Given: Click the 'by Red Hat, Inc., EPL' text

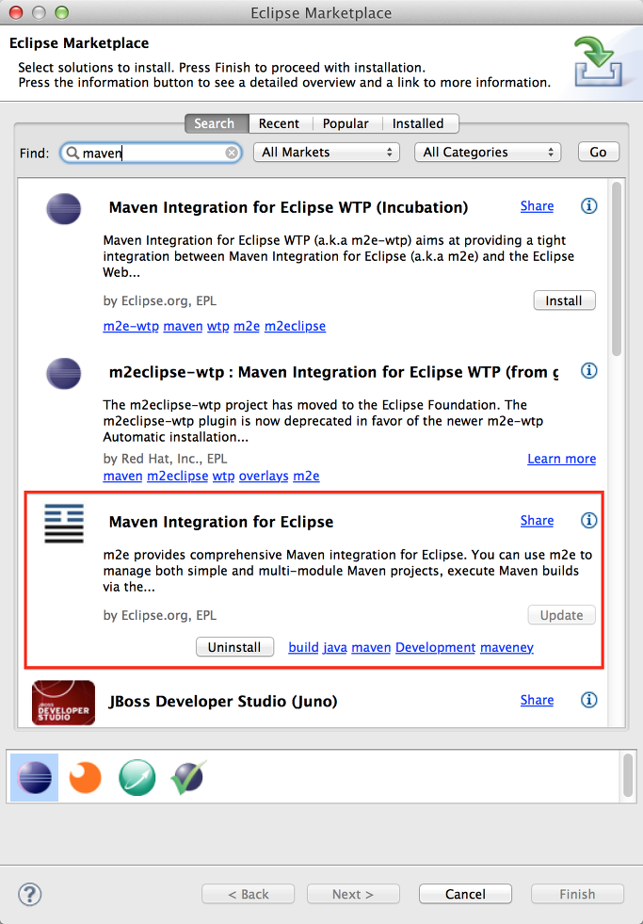Looking at the screenshot, I should click(x=165, y=459).
